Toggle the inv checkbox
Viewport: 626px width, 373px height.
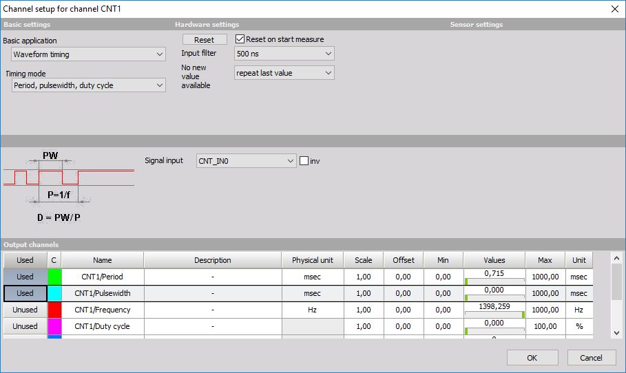(x=304, y=161)
